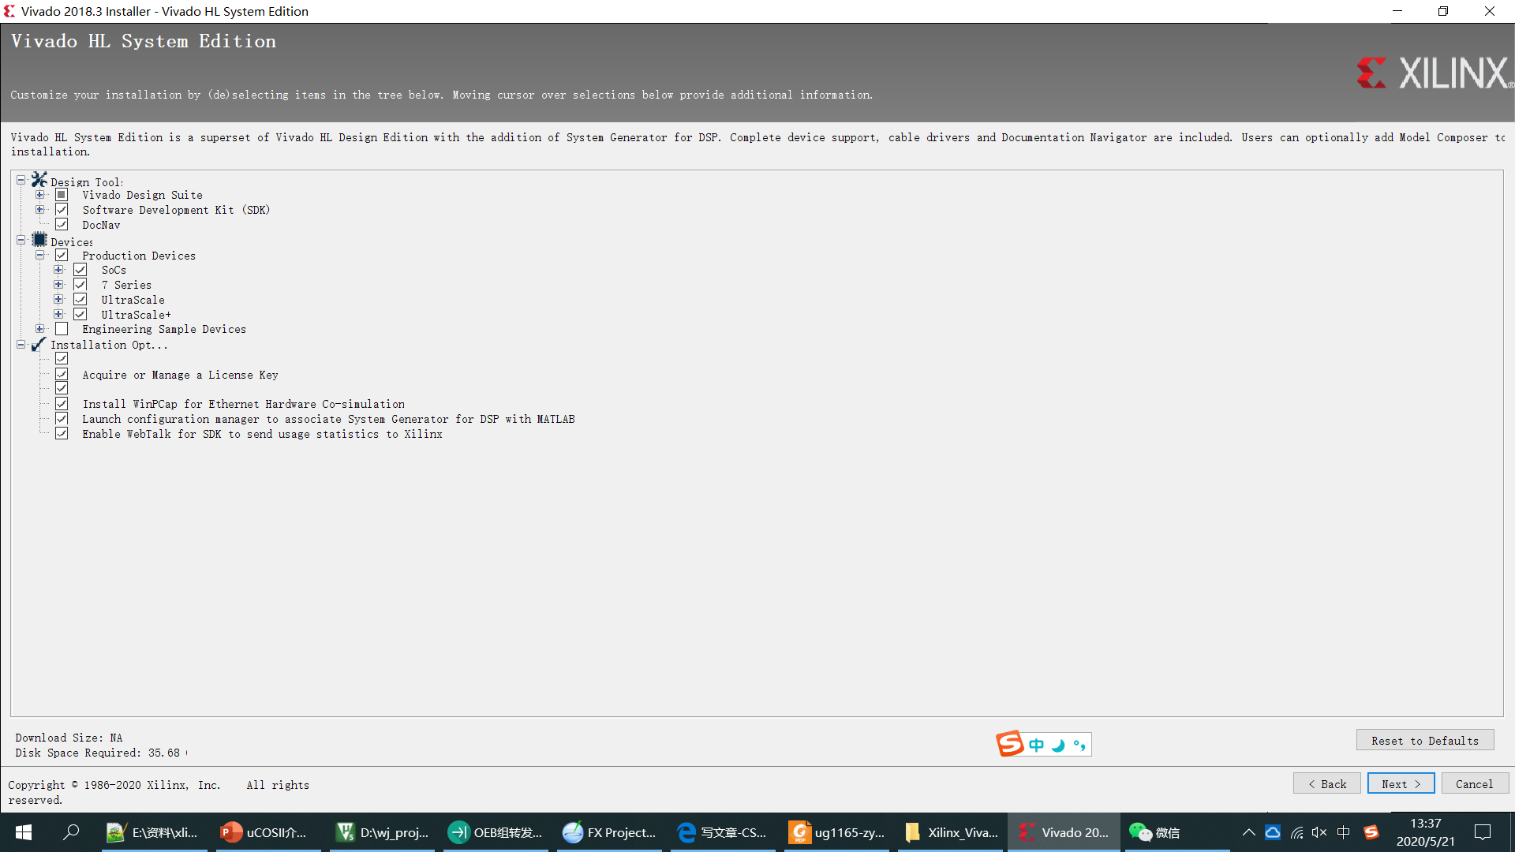Image resolution: width=1515 pixels, height=852 pixels.
Task: Click the Installation Options checkmark icon
Action: (38, 344)
